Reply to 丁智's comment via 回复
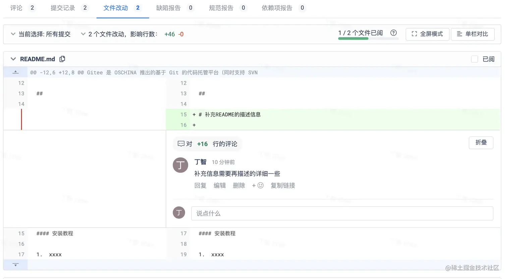This screenshot has width=507, height=279. point(201,185)
